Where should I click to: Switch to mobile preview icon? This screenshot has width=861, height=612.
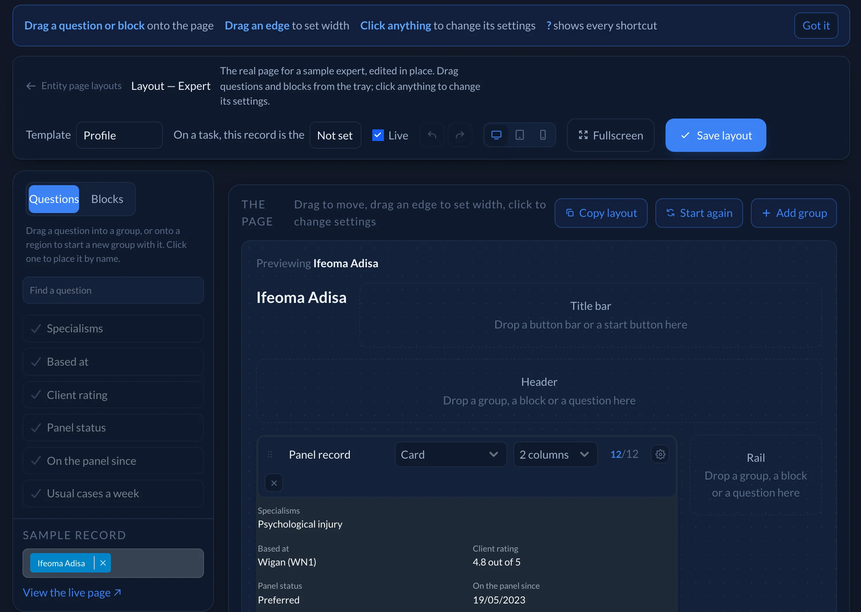click(543, 135)
